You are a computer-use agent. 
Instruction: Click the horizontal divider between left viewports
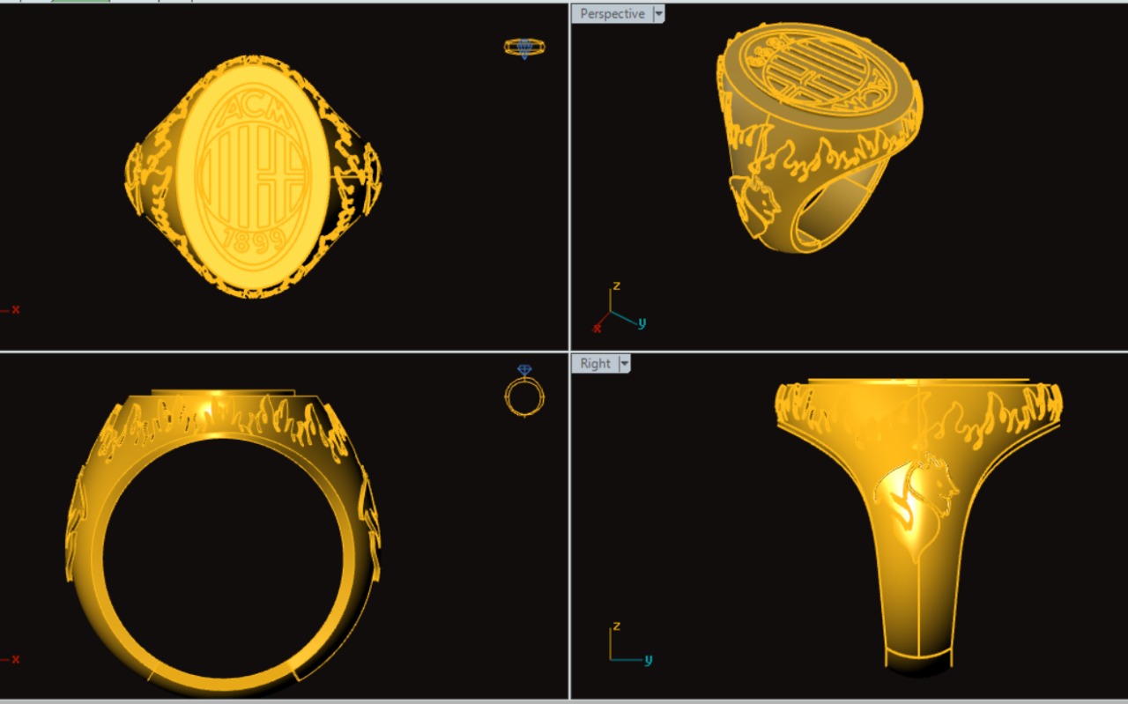point(282,352)
